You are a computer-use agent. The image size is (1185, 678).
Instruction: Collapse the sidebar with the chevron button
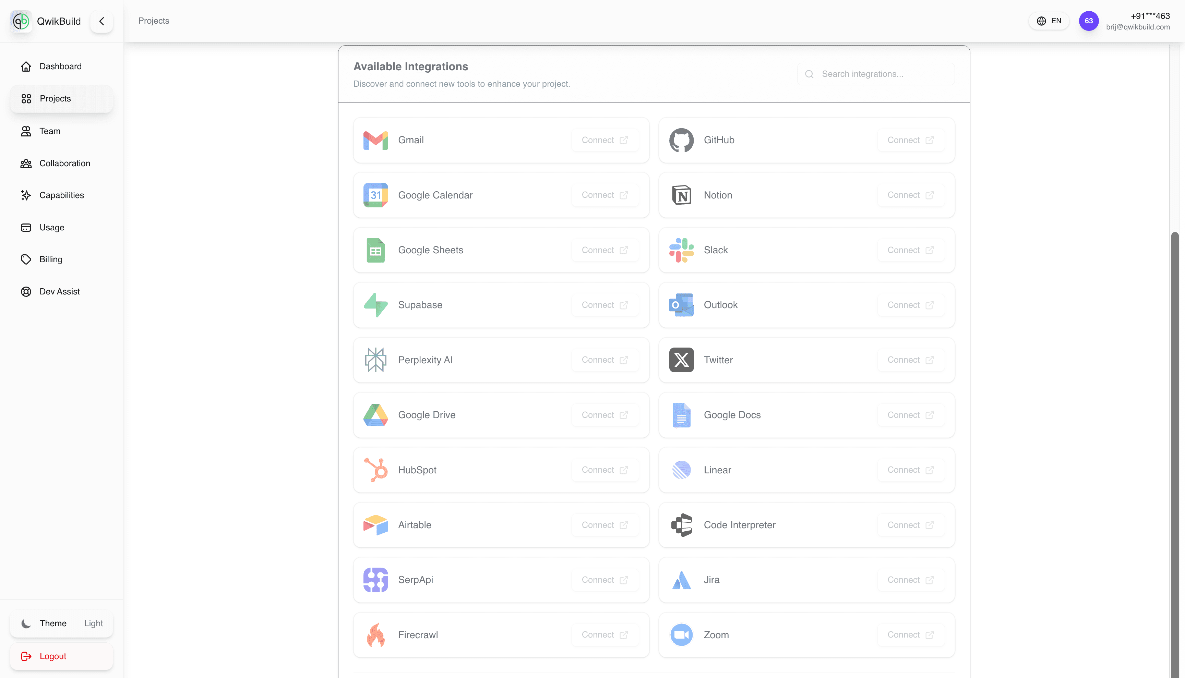click(101, 21)
